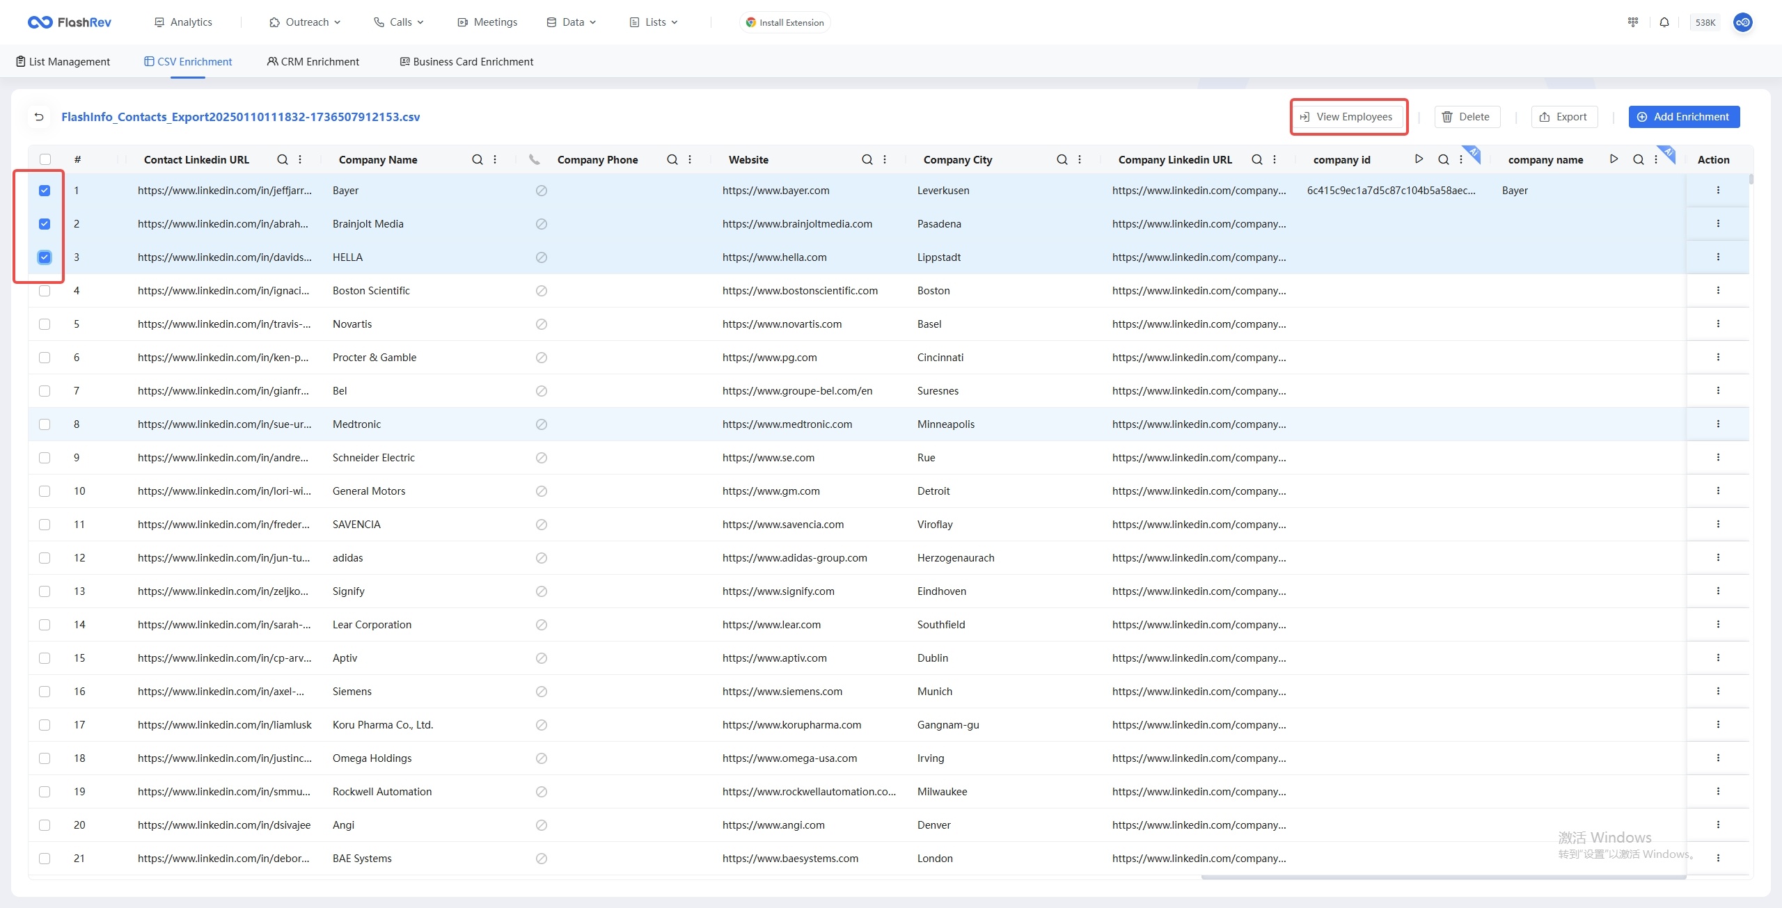Open row actions for Siemens

(1718, 691)
